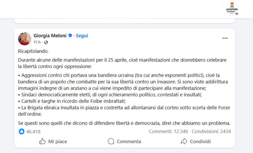Screen dimensions: 253x153
Task: Hit the "Condividi" share arrow icon
Action: tap(184, 141)
